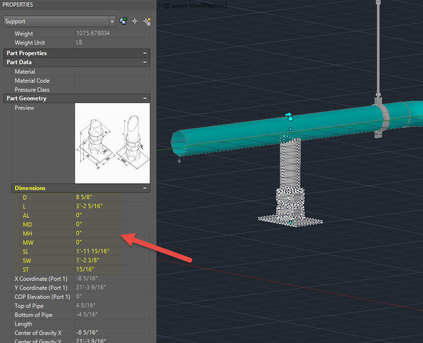Open Quick Select icon with lightning bolt

(147, 21)
